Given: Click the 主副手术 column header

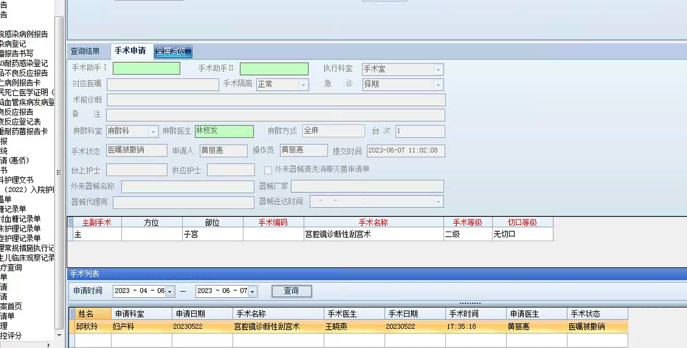Looking at the screenshot, I should (x=97, y=223).
